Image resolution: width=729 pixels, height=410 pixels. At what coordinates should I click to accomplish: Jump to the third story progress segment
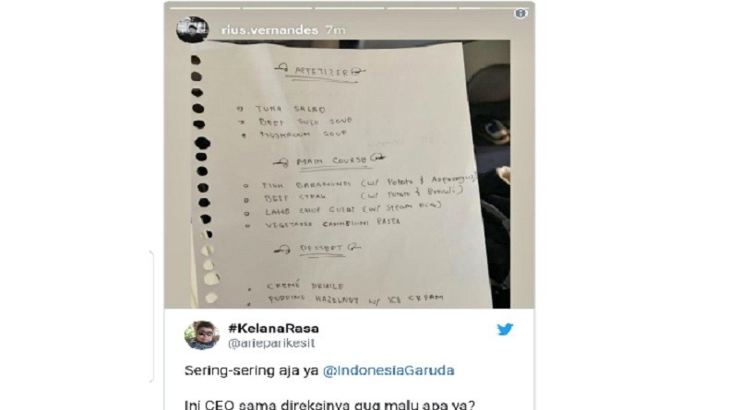(349, 8)
